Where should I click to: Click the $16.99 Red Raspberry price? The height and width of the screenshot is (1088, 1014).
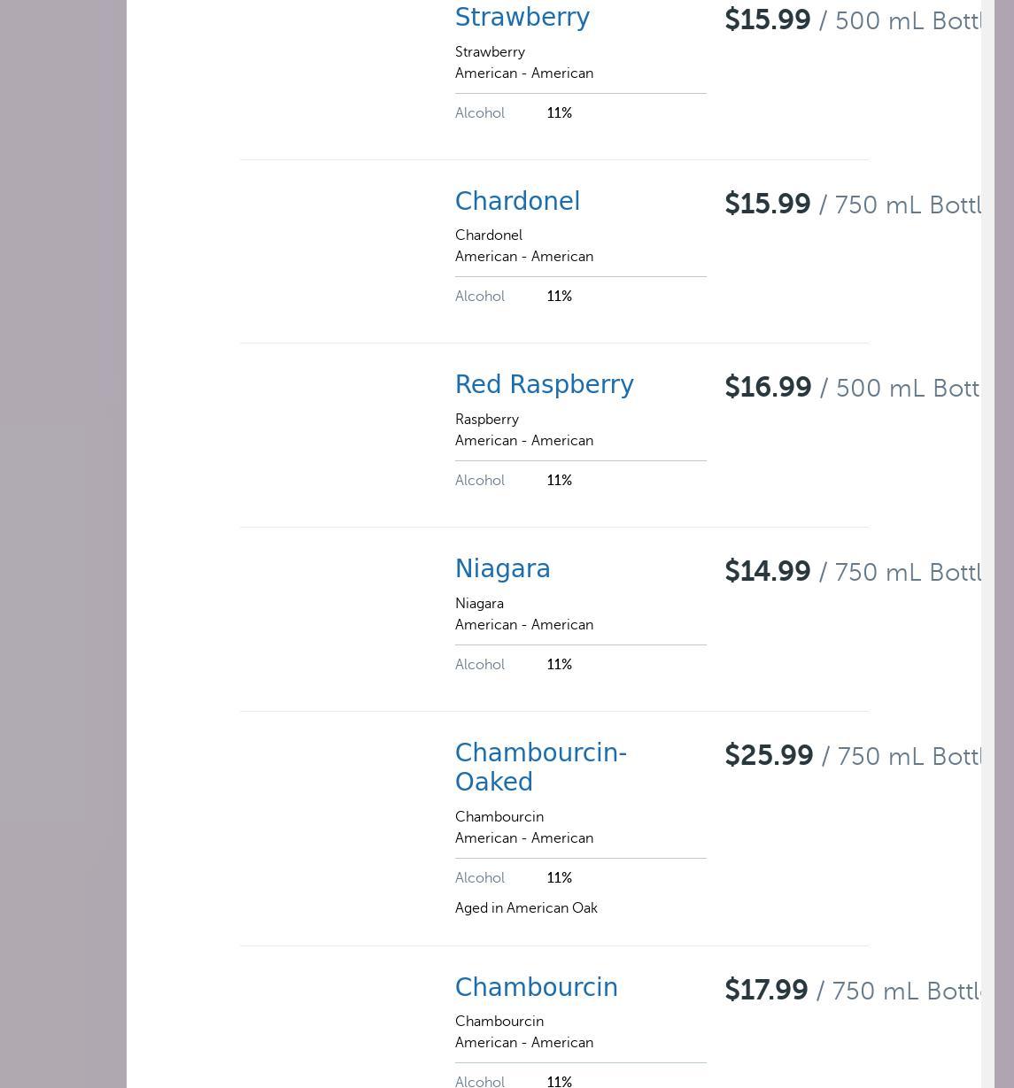768,388
